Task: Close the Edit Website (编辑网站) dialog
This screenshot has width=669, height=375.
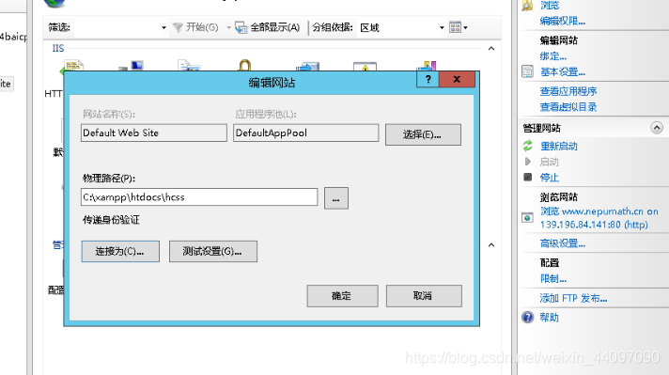Action: coord(457,79)
